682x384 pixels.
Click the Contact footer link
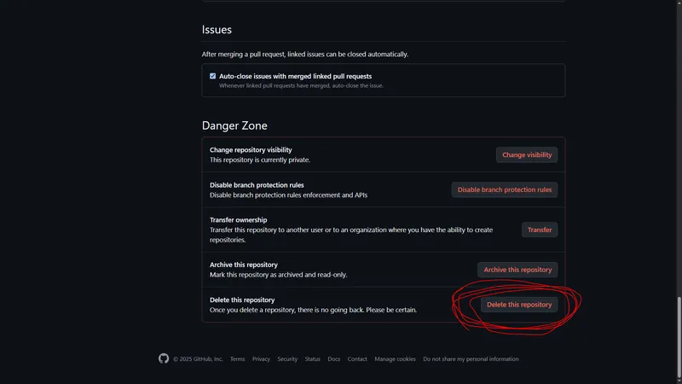tap(357, 359)
